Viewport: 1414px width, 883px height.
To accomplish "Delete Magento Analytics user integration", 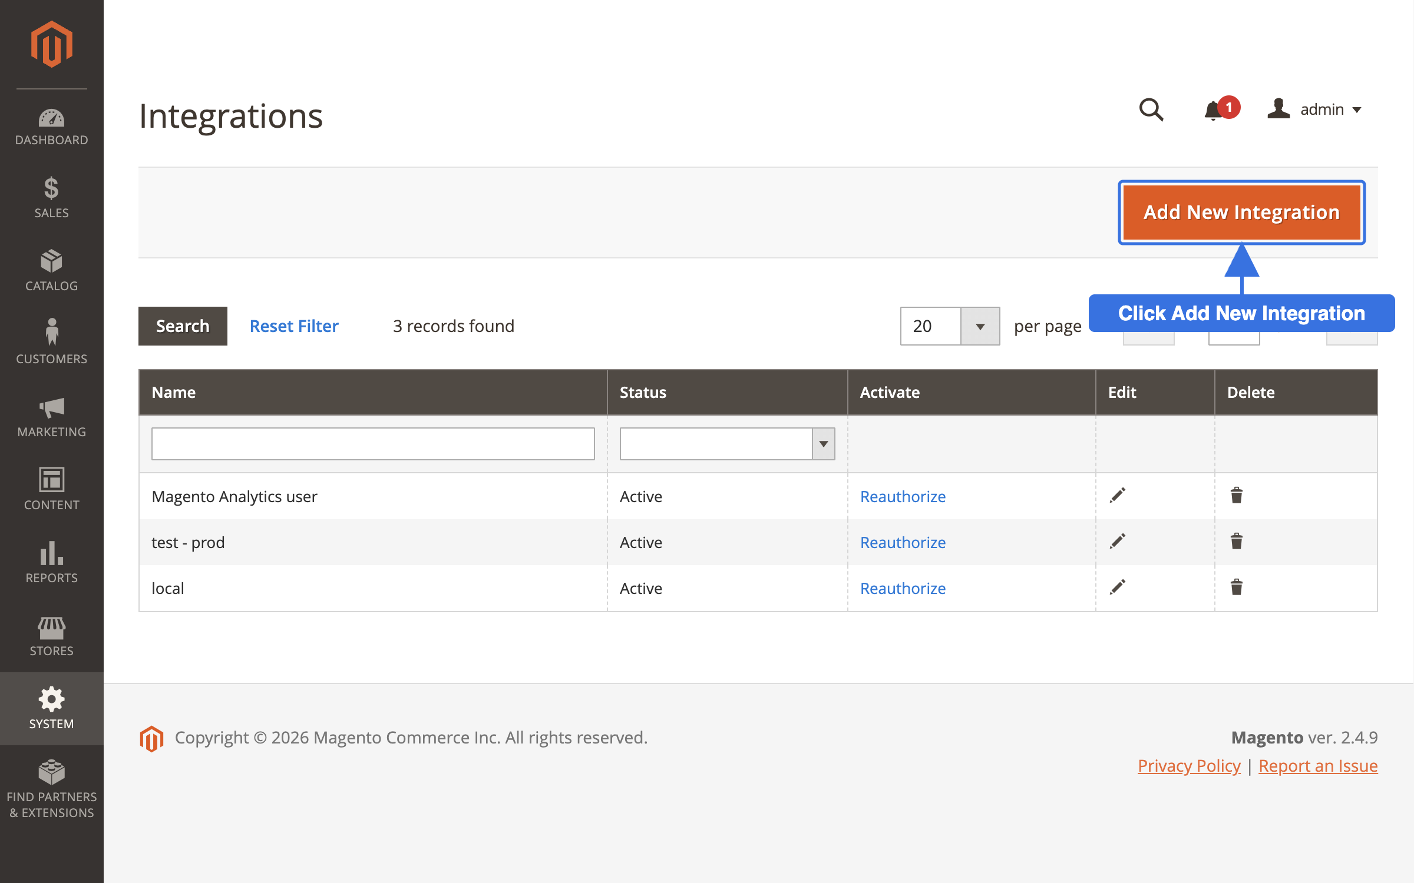I will 1237,496.
